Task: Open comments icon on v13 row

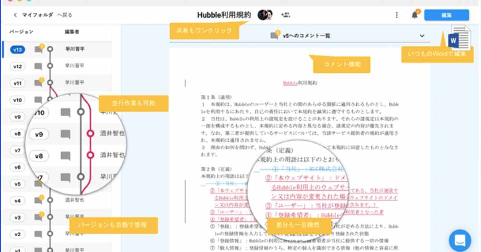Action: click(x=39, y=49)
